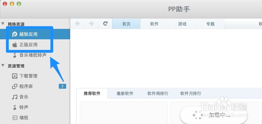
Task: Click the download icon beside 下载管理
Action: coord(15,76)
